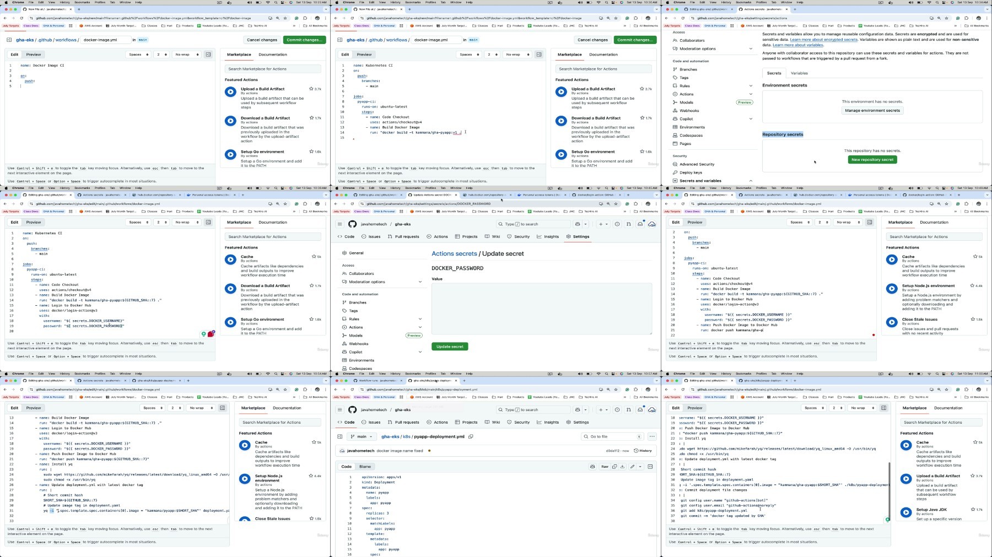Open Deploy keys in the settings sidebar
The height and width of the screenshot is (557, 992).
click(x=691, y=172)
